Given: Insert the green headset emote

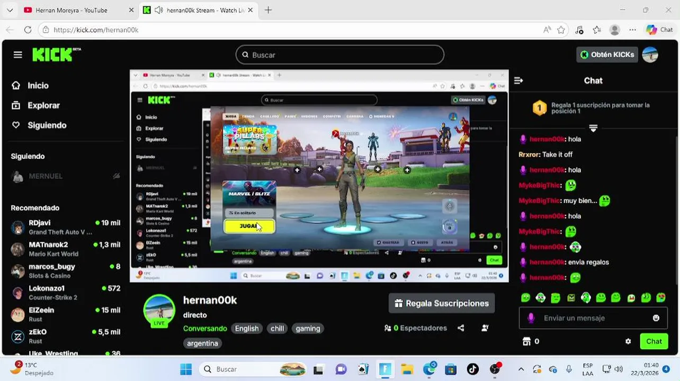Looking at the screenshot, I should coord(586,298).
